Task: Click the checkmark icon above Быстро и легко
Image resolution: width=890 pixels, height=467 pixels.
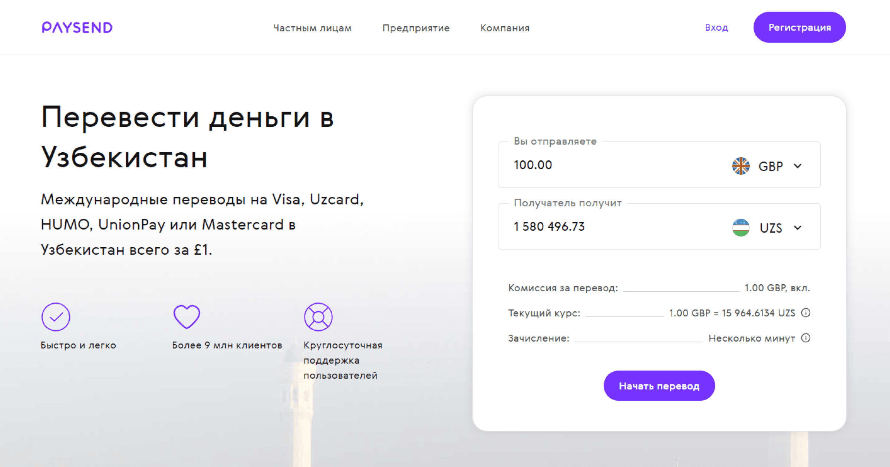Action: pos(56,317)
